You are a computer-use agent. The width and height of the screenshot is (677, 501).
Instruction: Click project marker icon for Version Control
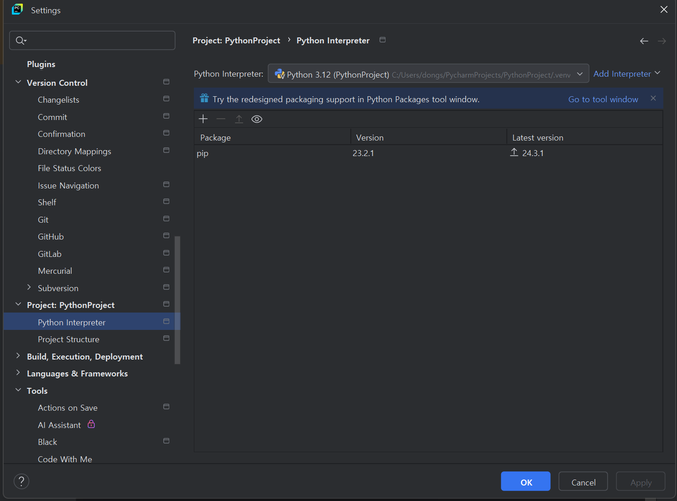click(166, 82)
